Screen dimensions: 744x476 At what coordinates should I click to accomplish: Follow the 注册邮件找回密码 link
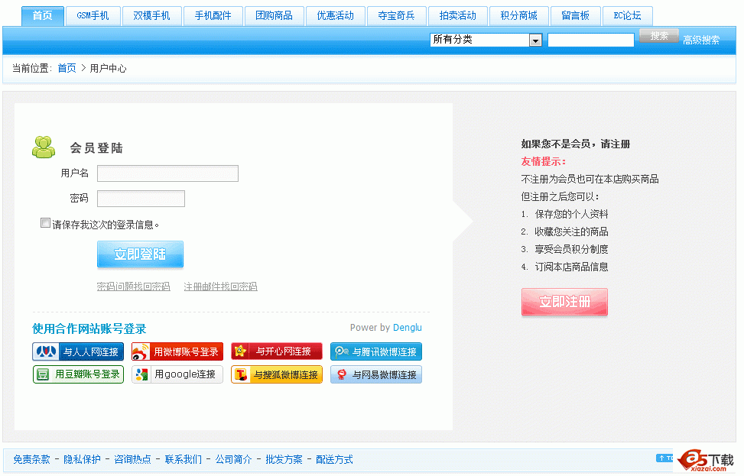(221, 287)
